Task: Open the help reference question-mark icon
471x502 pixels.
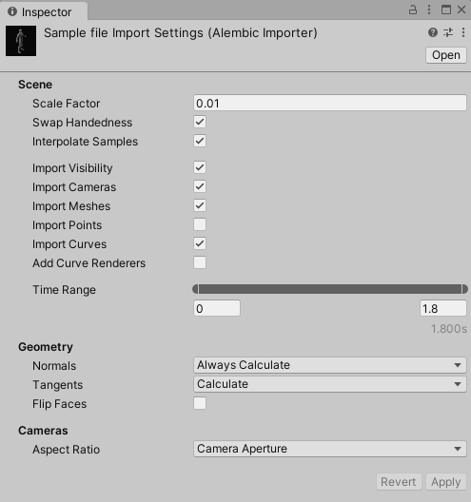Action: click(x=433, y=32)
